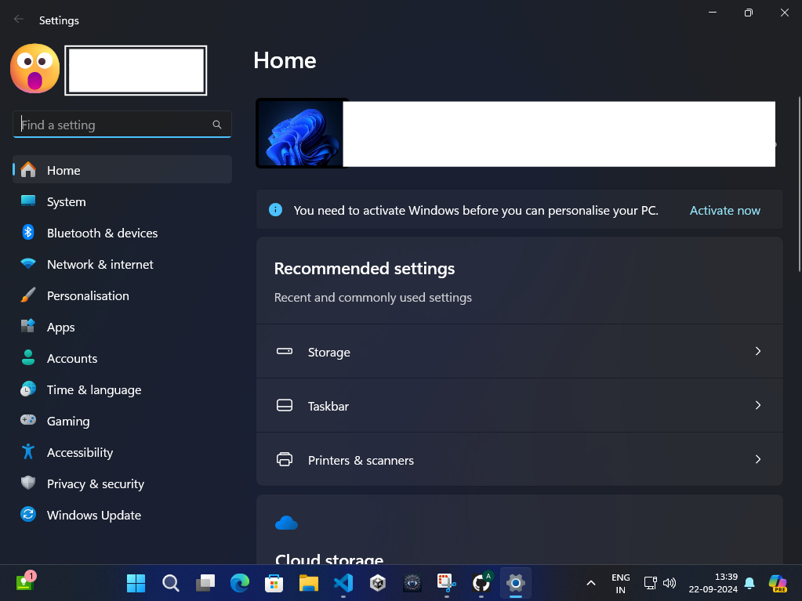802x601 pixels.
Task: Click the vertical scrollbar of the Home page
Action: click(799, 184)
